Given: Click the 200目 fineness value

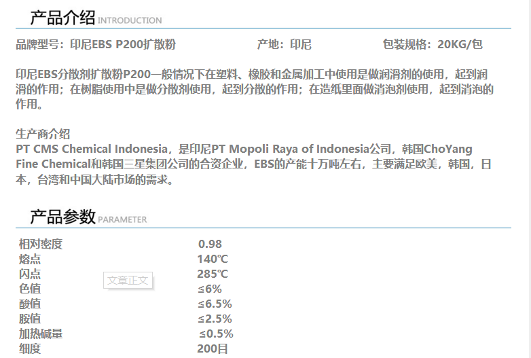Looking at the screenshot, I should tap(213, 348).
